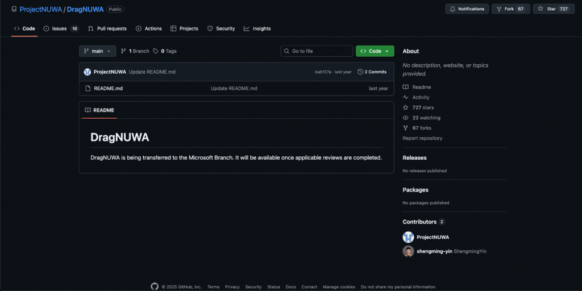Open the Issues tab

(x=60, y=28)
